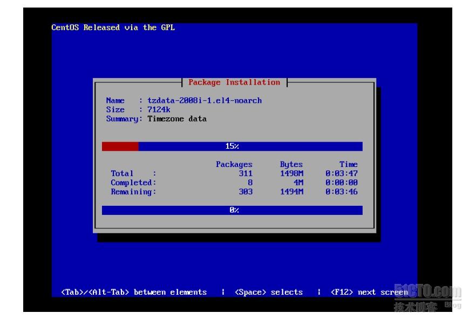The width and height of the screenshot is (469, 320).
Task: Click the '<Space> selects' hint
Action: click(269, 292)
